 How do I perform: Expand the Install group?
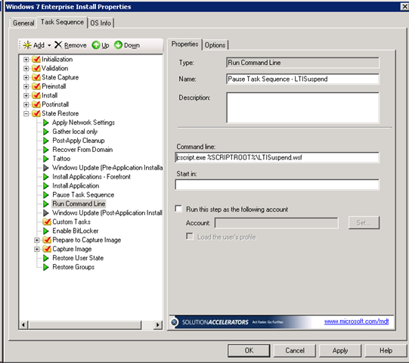coord(26,95)
